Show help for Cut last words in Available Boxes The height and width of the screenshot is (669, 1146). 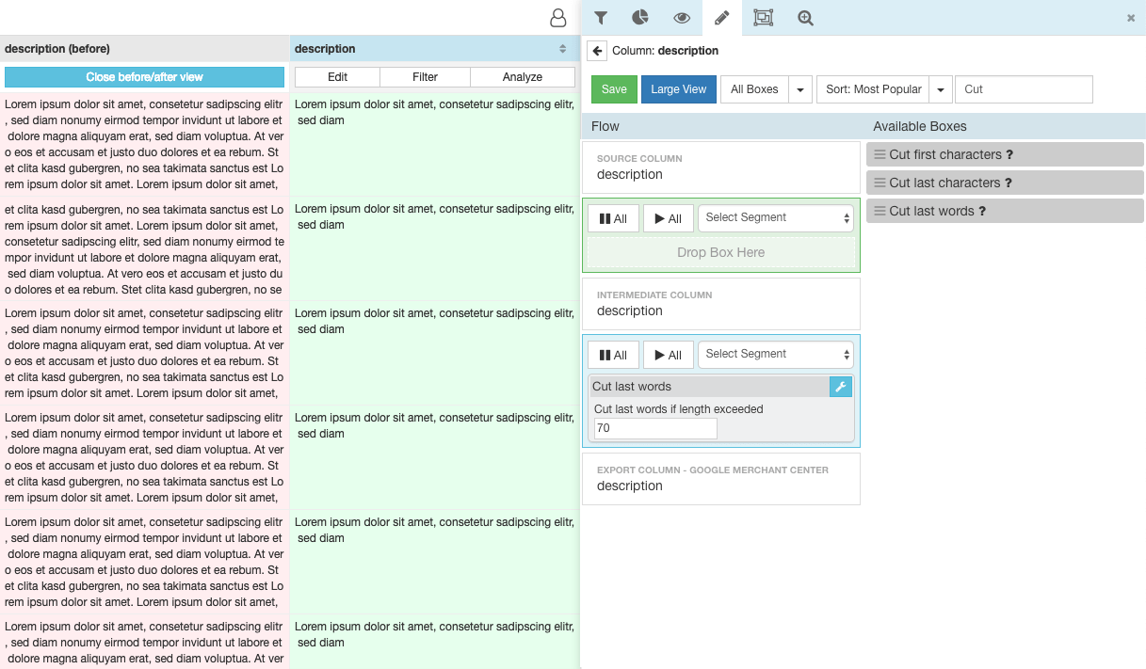(x=982, y=211)
